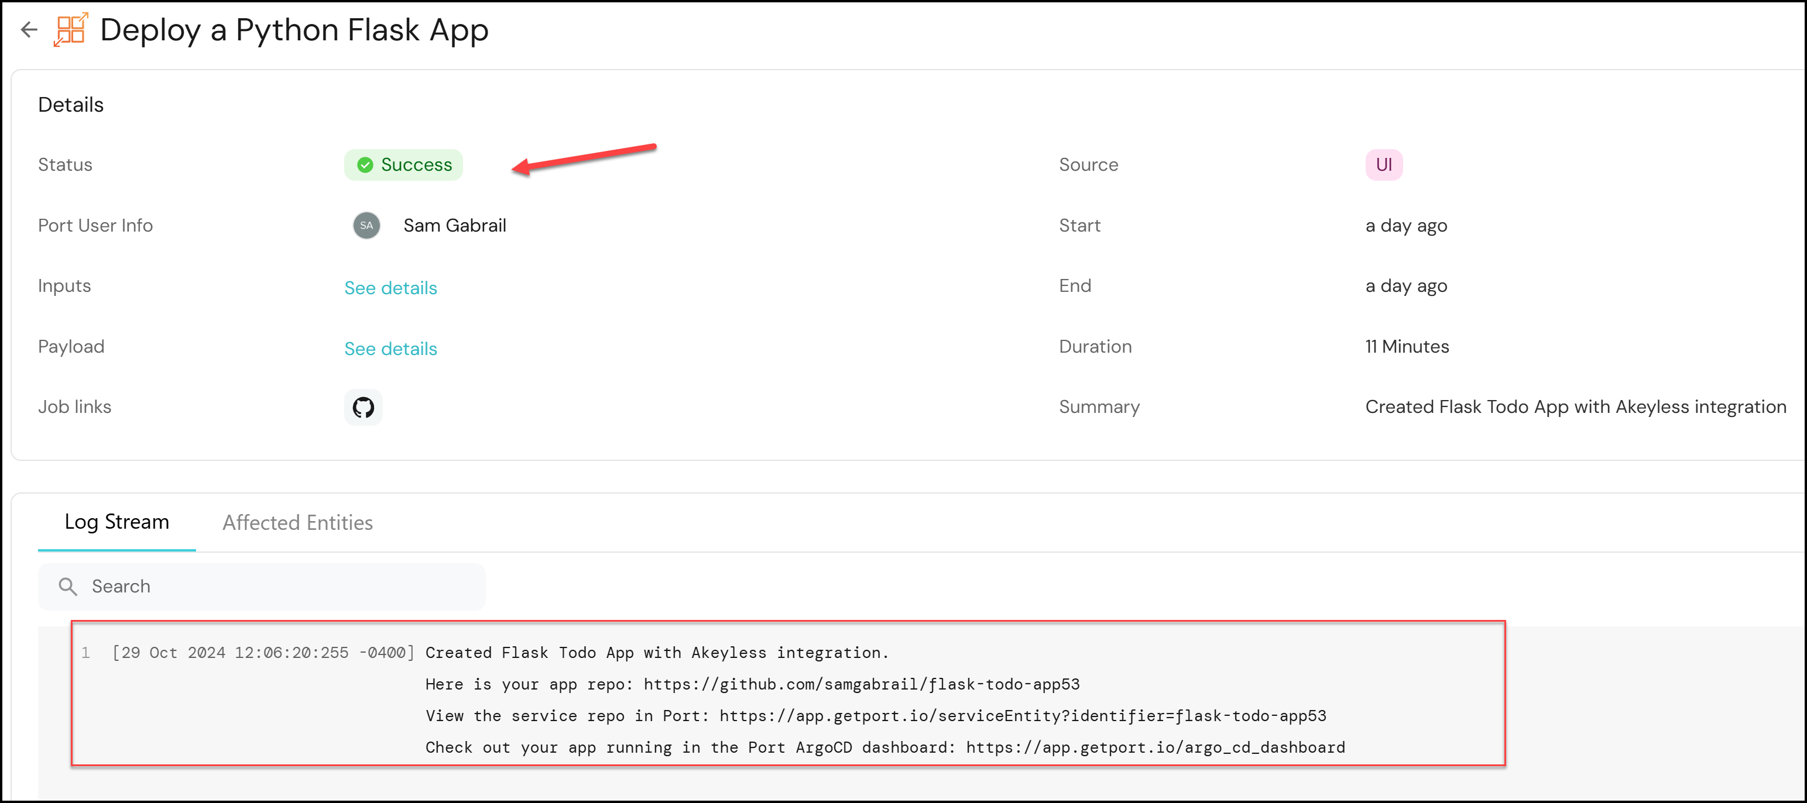Focus the log Search field
The height and width of the screenshot is (803, 1807).
(262, 587)
